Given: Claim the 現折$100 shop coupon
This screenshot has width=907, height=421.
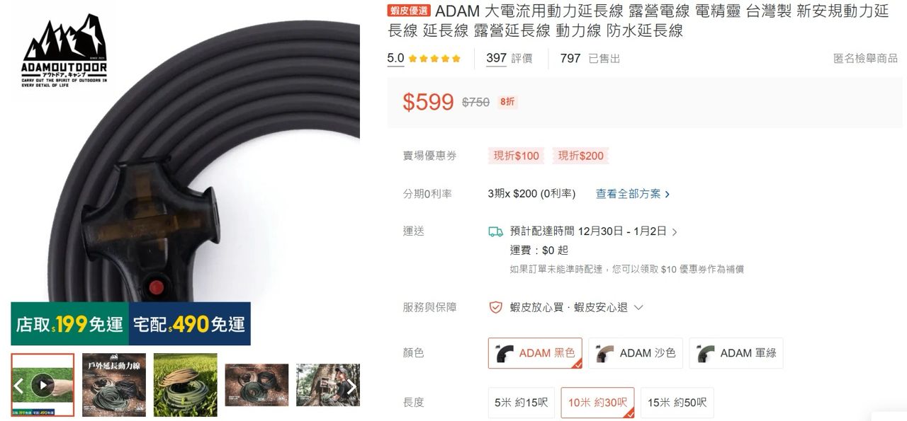Looking at the screenshot, I should click(516, 156).
